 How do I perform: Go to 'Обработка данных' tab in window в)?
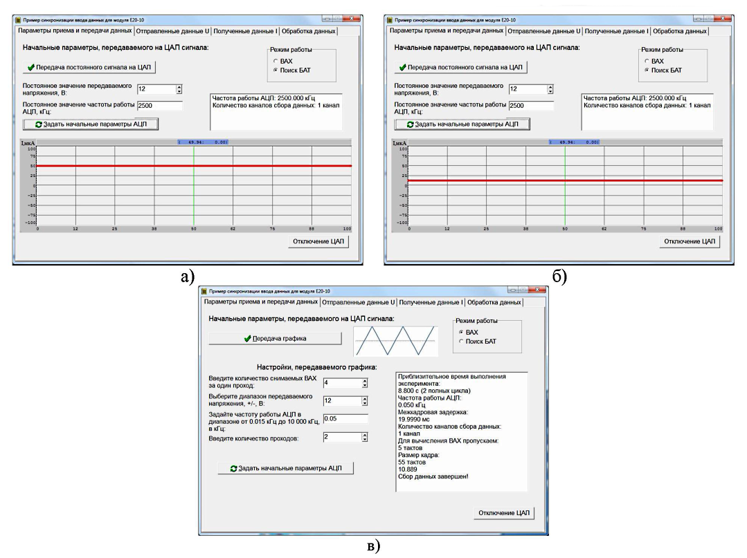pos(494,302)
